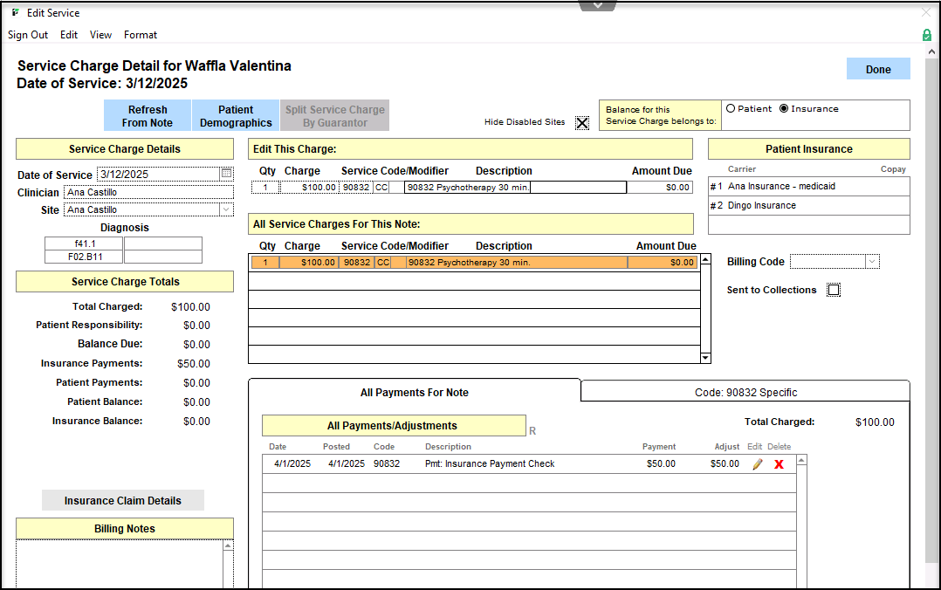Delete payment using the red X icon

coord(779,464)
